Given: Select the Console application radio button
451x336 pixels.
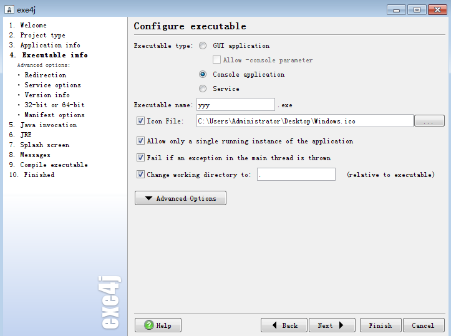Looking at the screenshot, I should click(203, 74).
